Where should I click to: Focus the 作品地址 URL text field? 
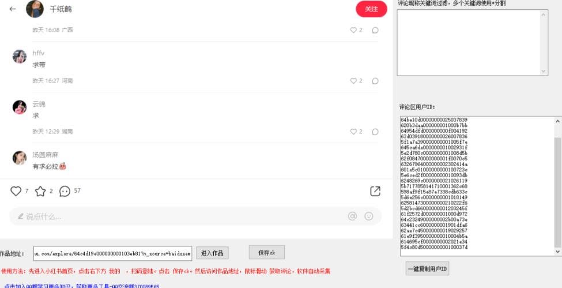point(111,253)
